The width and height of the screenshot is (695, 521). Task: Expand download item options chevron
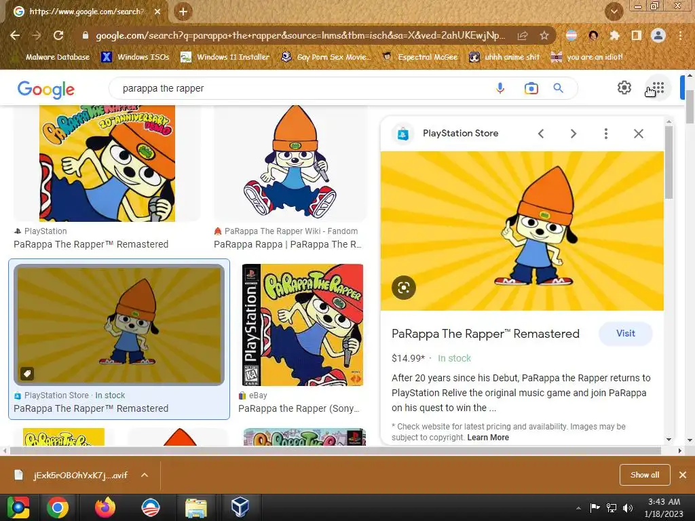(145, 475)
